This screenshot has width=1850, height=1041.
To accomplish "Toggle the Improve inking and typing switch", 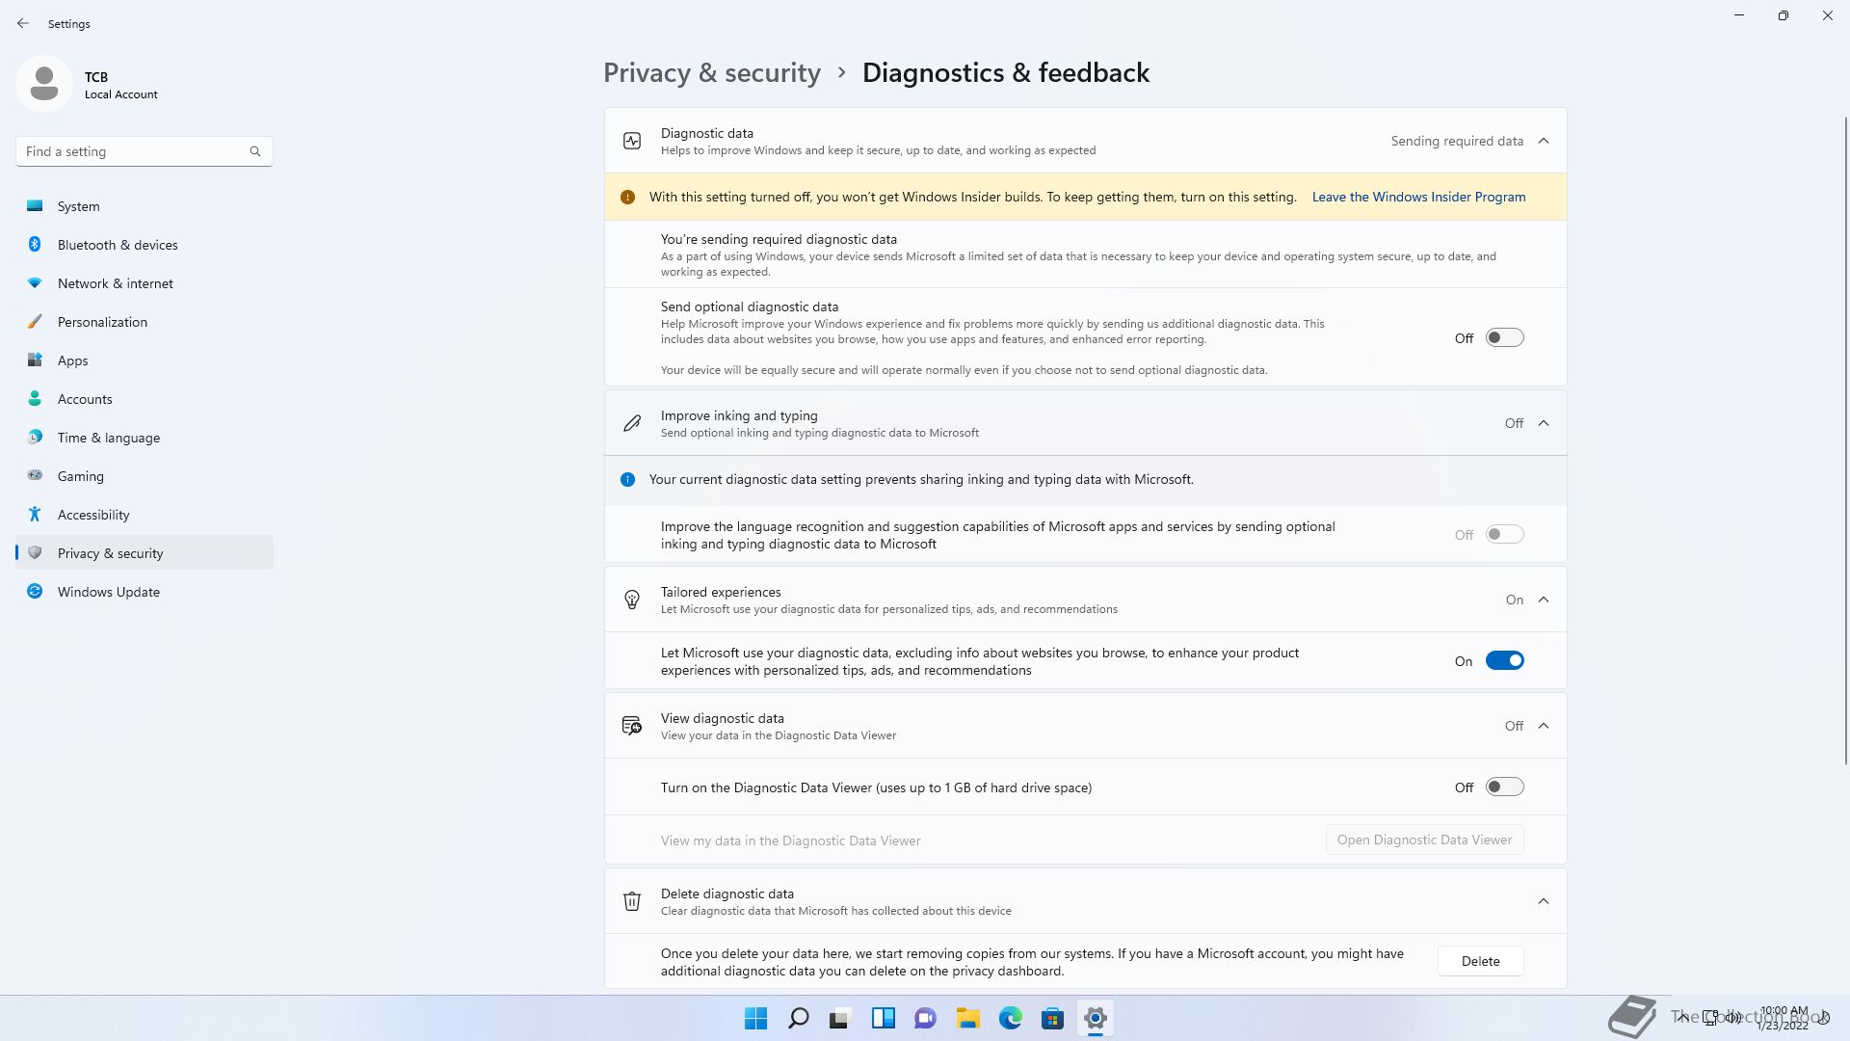I will 1504,534.
